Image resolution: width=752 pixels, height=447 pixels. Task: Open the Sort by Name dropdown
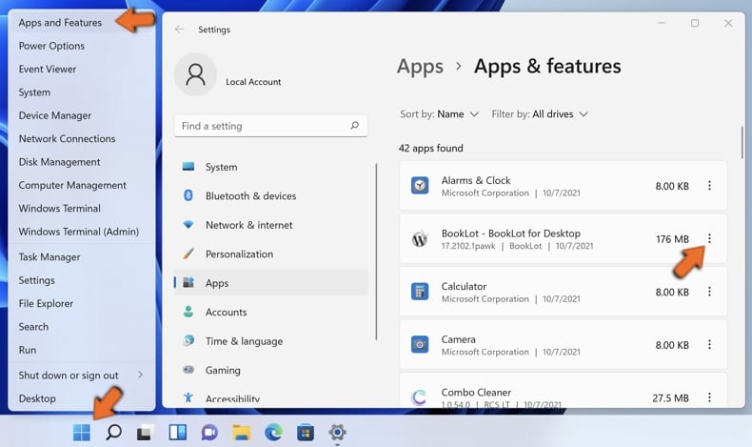click(x=440, y=114)
